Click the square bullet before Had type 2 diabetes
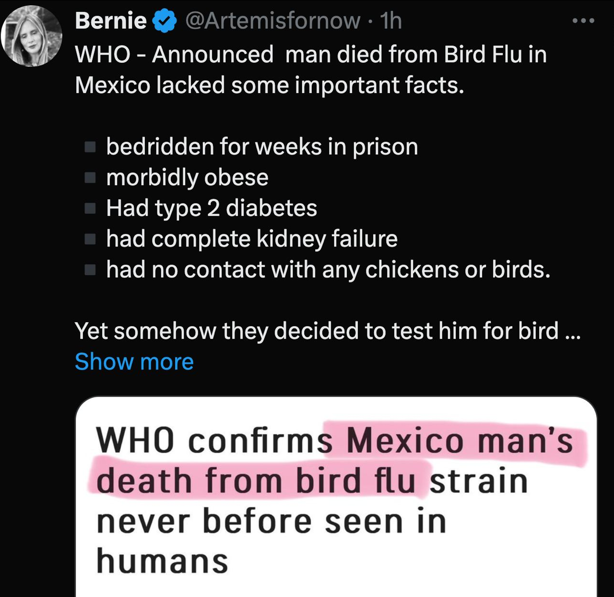Screen dimensions: 614x597 [90, 209]
